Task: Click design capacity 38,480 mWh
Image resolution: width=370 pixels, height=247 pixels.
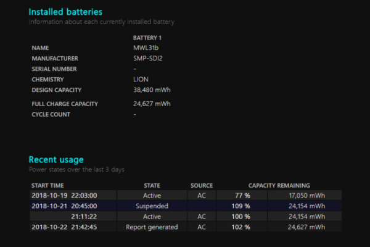Action: (x=152, y=90)
